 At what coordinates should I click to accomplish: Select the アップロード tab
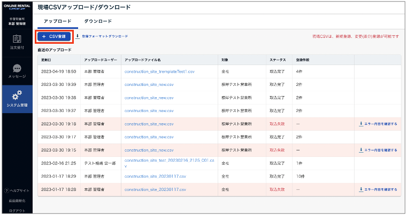point(57,21)
